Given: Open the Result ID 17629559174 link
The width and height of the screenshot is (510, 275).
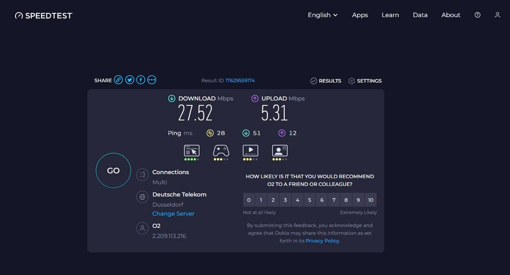Looking at the screenshot, I should tap(240, 81).
